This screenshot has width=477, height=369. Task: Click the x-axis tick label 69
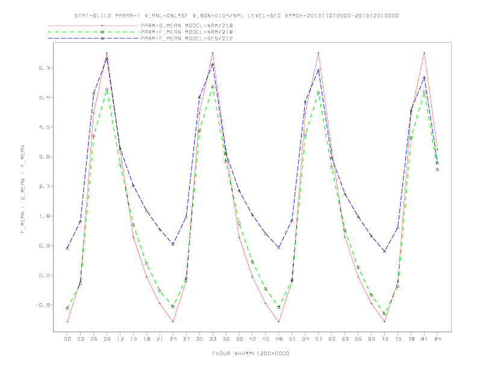372,339
